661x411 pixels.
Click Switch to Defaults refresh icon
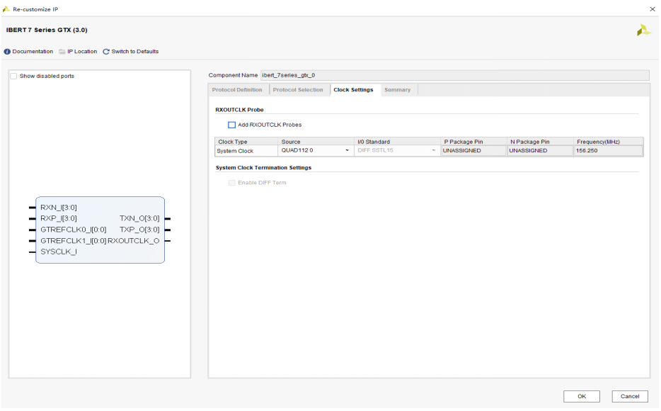[x=106, y=52]
